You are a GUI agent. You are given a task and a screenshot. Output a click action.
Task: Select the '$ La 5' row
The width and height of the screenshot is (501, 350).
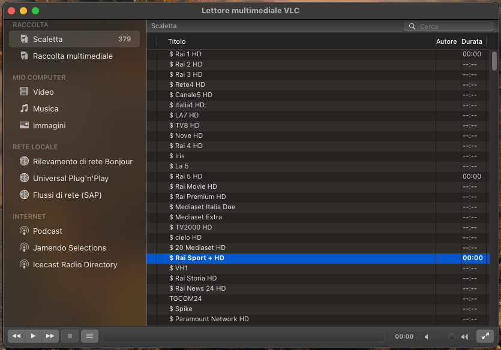pyautogui.click(x=318, y=167)
